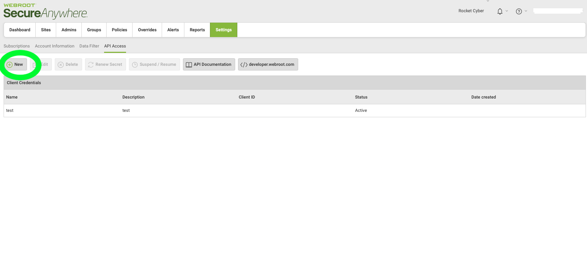Select the Settings tab
The image size is (587, 269).
click(x=224, y=30)
